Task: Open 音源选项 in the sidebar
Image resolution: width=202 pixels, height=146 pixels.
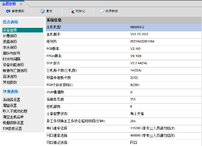Action: click(10, 77)
